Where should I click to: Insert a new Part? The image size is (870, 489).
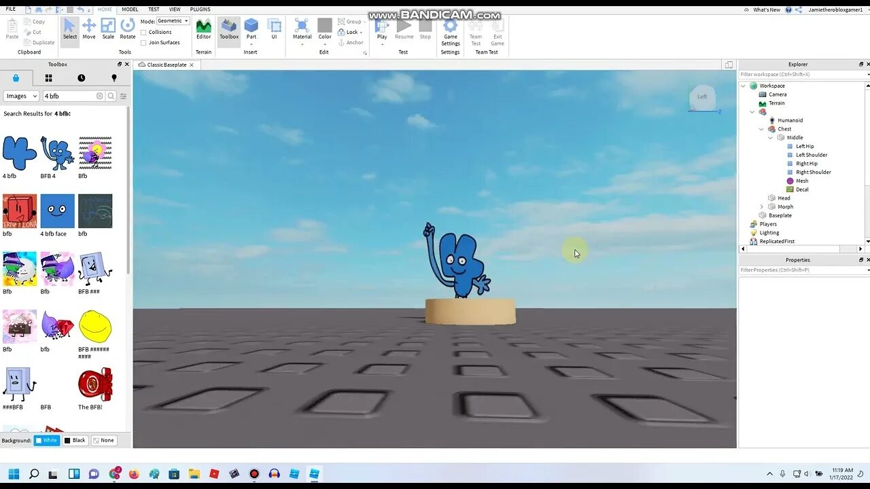[251, 29]
